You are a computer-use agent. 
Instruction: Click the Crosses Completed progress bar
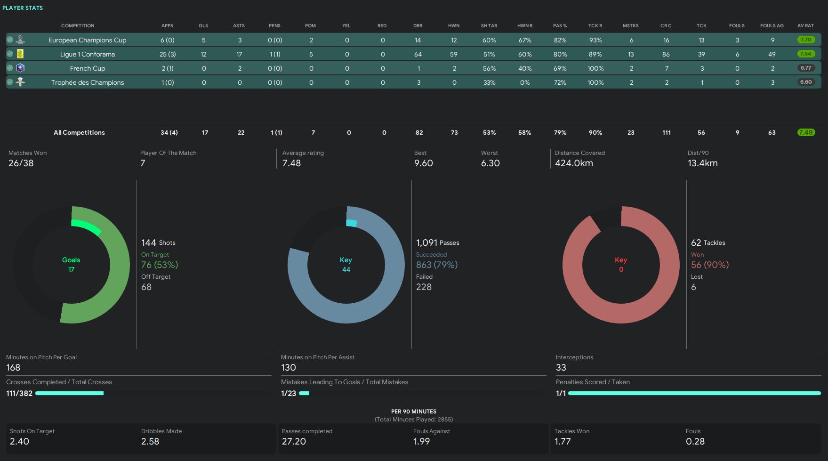click(69, 393)
